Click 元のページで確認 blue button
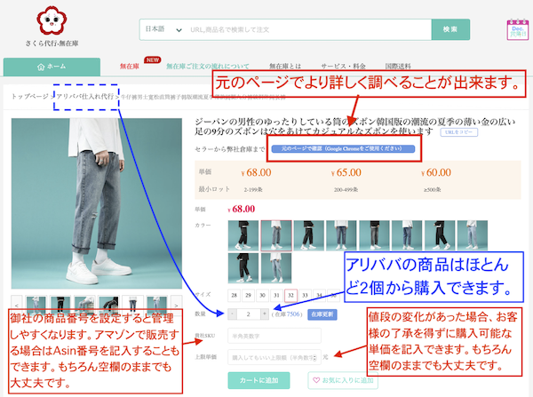This screenshot has height=397, width=533. pyautogui.click(x=343, y=148)
